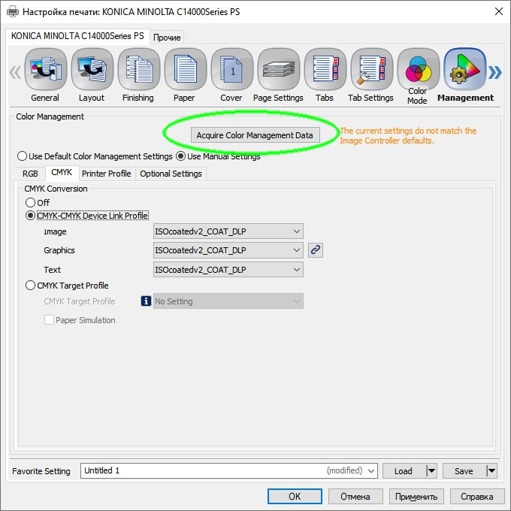Open the Cover settings icon
511x511 pixels.
[232, 69]
